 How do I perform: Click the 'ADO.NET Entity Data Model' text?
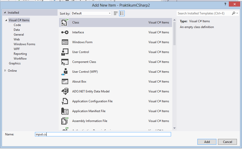pos(91,91)
